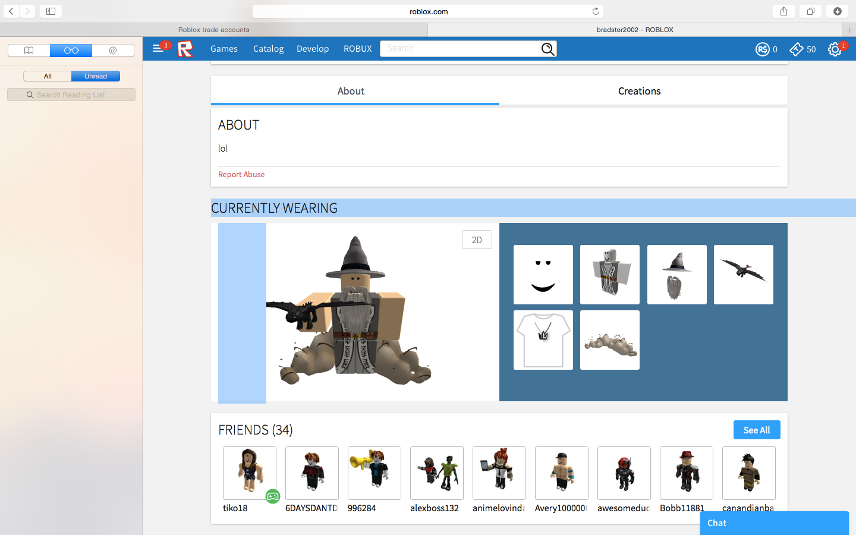This screenshot has width=856, height=535.
Task: Click the 3D wizard avatar preview
Action: coord(354,311)
